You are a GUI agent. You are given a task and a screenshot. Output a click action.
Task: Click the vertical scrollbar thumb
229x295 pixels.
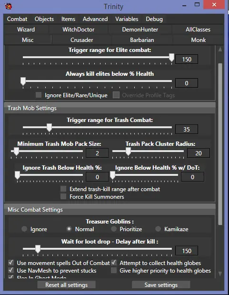(220, 144)
